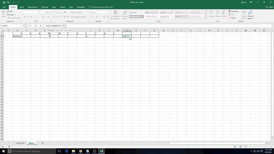Apply the Good cell style
This screenshot has width=274, height=154.
point(167,12)
